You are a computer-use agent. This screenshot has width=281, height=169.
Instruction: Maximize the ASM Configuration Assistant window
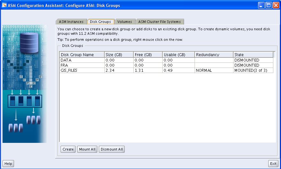pos(269,5)
